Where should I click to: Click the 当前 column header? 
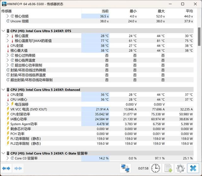point(105,11)
